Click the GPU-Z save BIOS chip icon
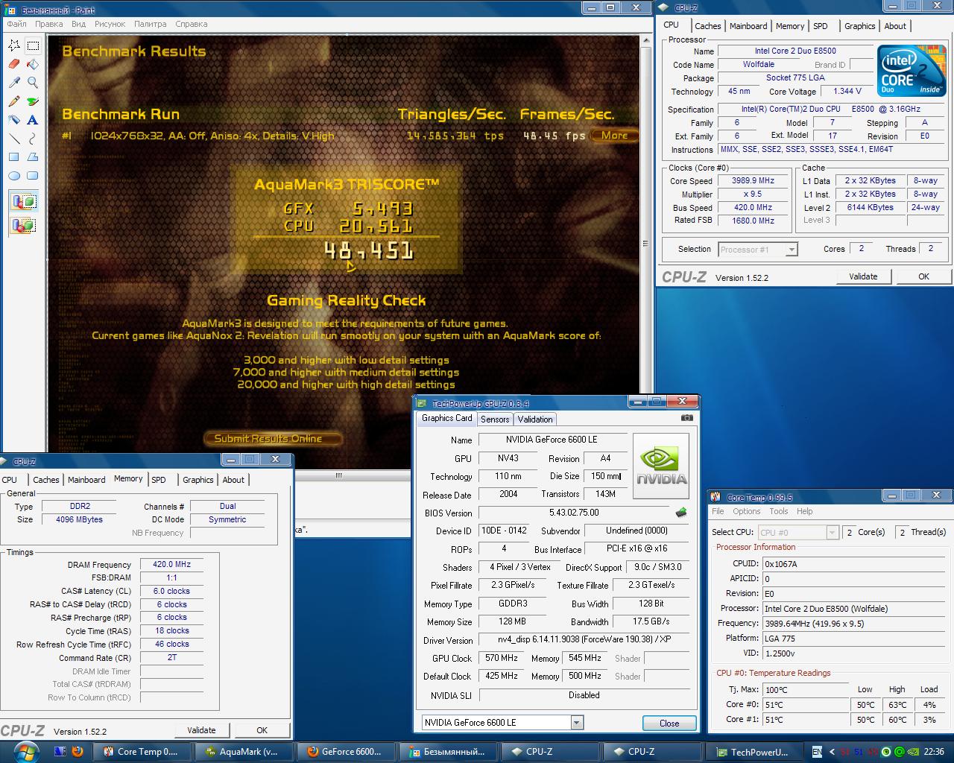The width and height of the screenshot is (954, 763). coord(681,513)
